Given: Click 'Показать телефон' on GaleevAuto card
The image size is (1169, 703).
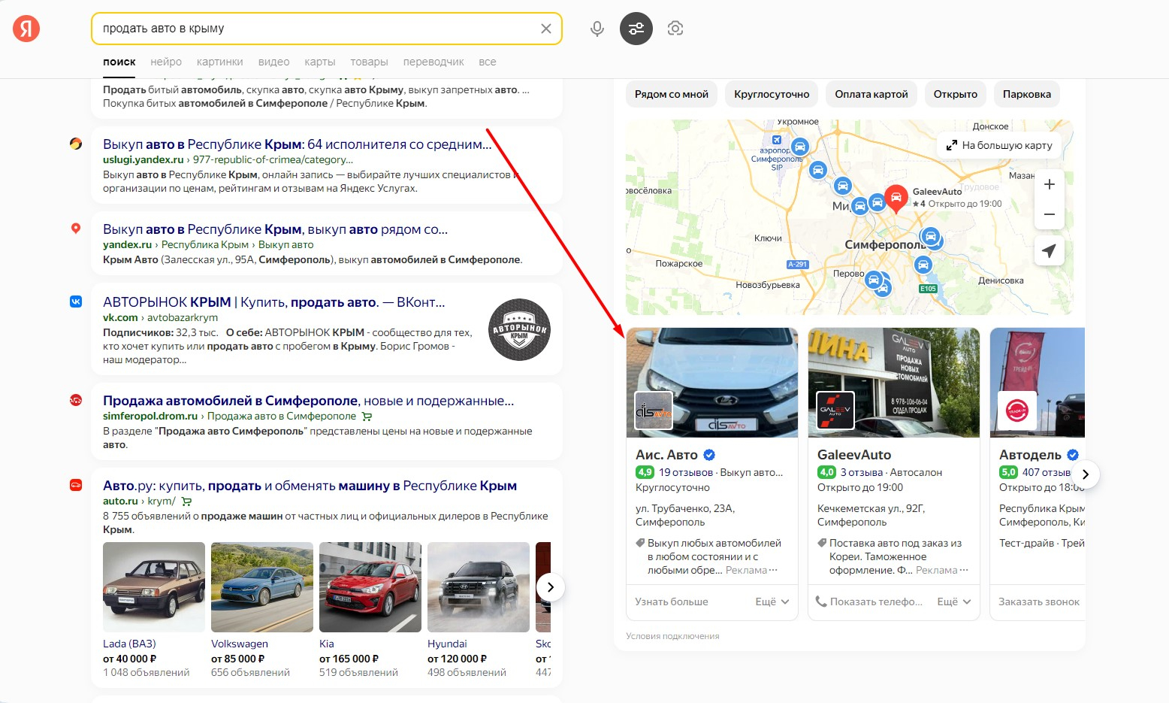Looking at the screenshot, I should pyautogui.click(x=869, y=601).
